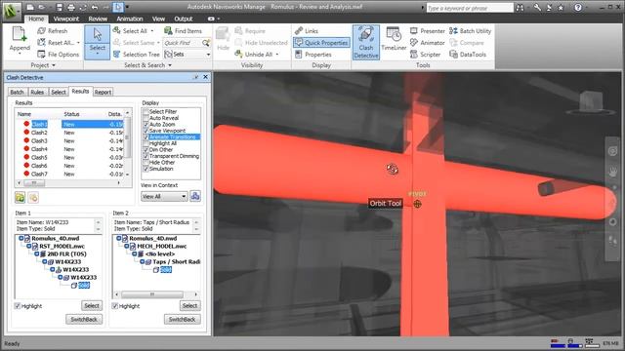Open the Animation ribbon tab
The height and width of the screenshot is (351, 625).
130,19
